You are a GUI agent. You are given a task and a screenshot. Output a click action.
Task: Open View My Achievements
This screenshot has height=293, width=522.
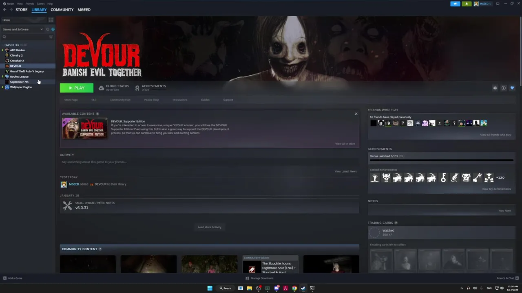496,189
